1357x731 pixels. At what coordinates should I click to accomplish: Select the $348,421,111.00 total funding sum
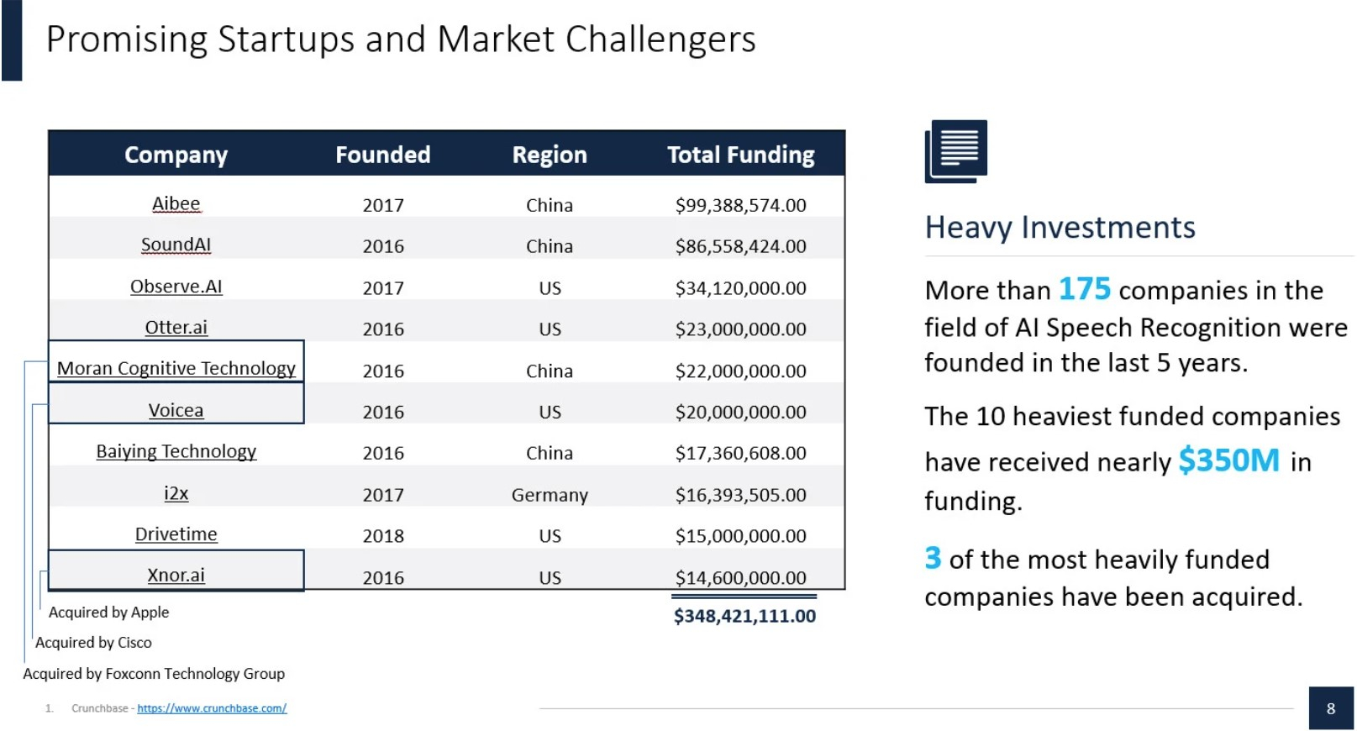point(744,616)
